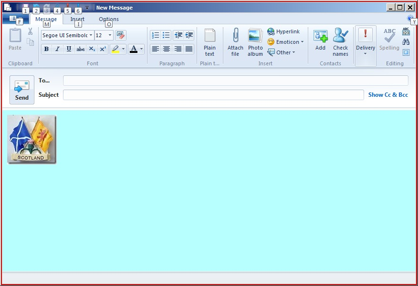
Task: Open font color dropdown arrow
Action: point(141,49)
